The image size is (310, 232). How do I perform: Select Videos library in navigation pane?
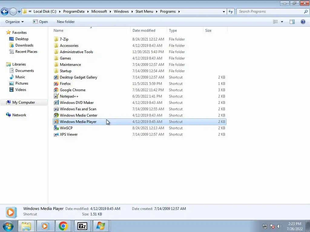coord(21,89)
